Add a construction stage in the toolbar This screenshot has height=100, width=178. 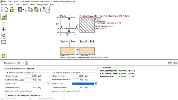(44, 7)
